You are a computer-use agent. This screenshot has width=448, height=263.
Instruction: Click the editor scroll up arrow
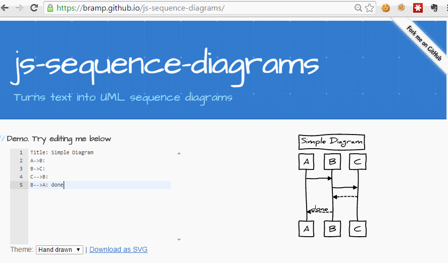coord(179,153)
